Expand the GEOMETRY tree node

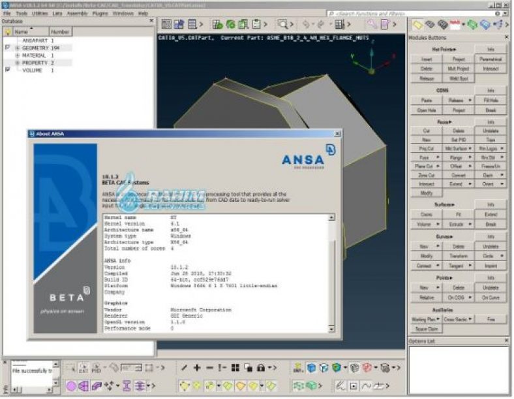click(x=18, y=48)
